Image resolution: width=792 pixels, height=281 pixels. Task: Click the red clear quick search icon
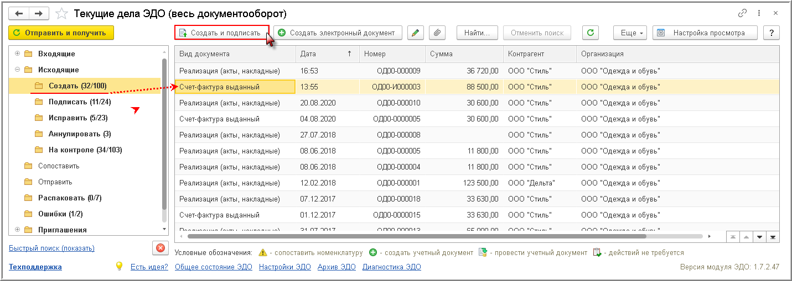[x=161, y=248]
